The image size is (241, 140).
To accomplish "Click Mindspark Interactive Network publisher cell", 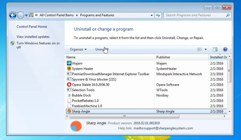I will pos(179,74).
